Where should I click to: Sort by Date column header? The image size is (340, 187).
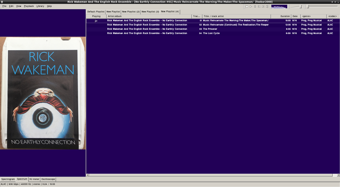[296, 16]
